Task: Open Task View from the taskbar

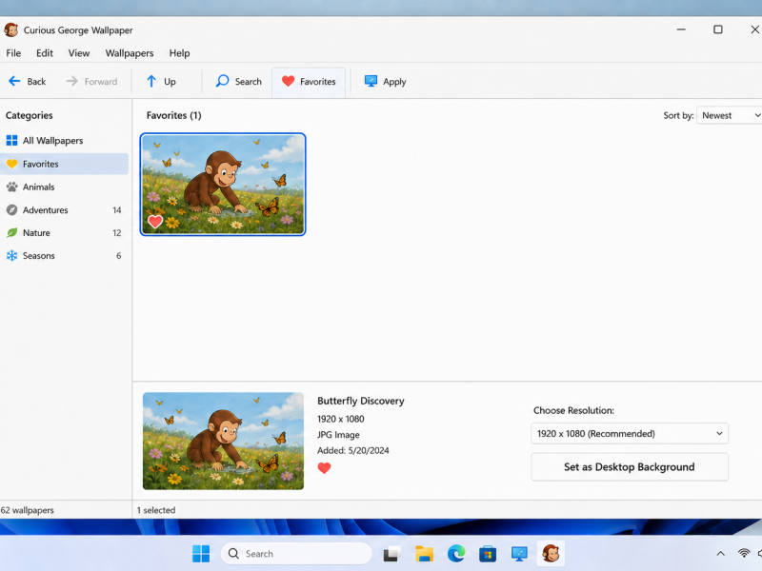Action: (x=391, y=554)
